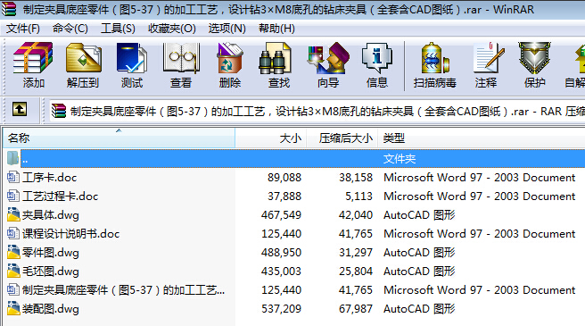The width and height of the screenshot is (585, 326).
Task: Open the Help (帮助) menu
Action: pos(276,29)
